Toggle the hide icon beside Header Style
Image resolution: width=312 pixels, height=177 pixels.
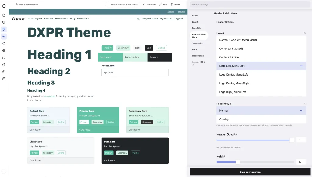point(305,103)
